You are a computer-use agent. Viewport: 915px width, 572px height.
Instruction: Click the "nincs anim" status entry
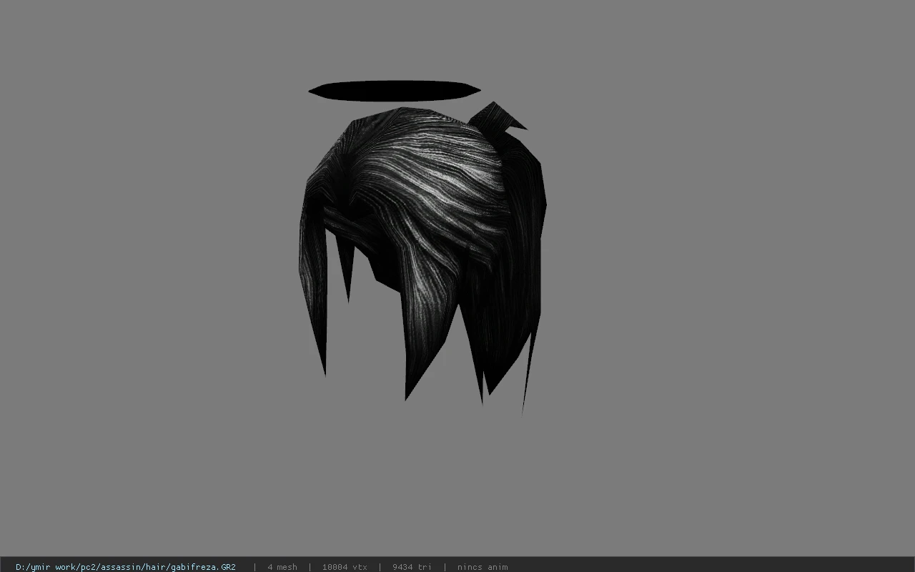pos(483,567)
